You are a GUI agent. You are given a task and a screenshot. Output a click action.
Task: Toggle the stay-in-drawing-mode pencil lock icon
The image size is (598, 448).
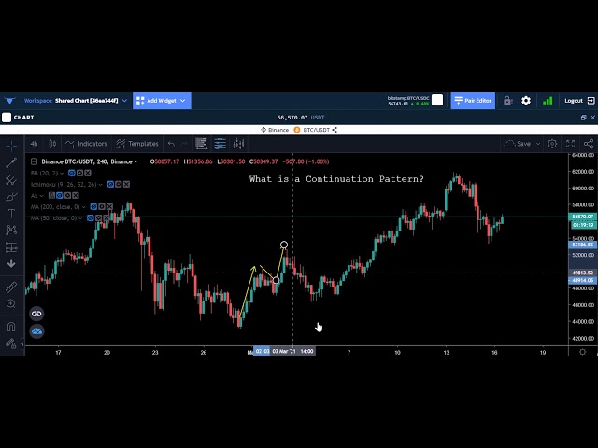pos(11,343)
